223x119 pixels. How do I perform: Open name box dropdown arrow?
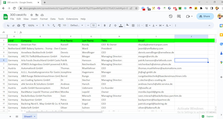point(15,32)
